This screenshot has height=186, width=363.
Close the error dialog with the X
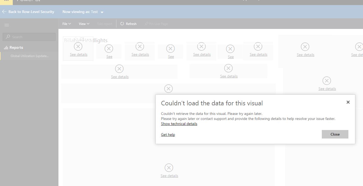[348, 102]
